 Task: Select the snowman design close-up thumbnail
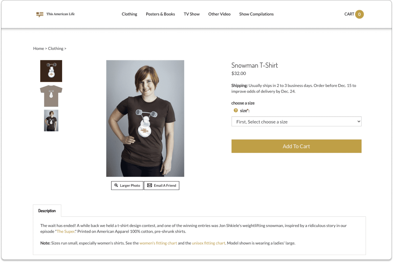pyautogui.click(x=51, y=71)
